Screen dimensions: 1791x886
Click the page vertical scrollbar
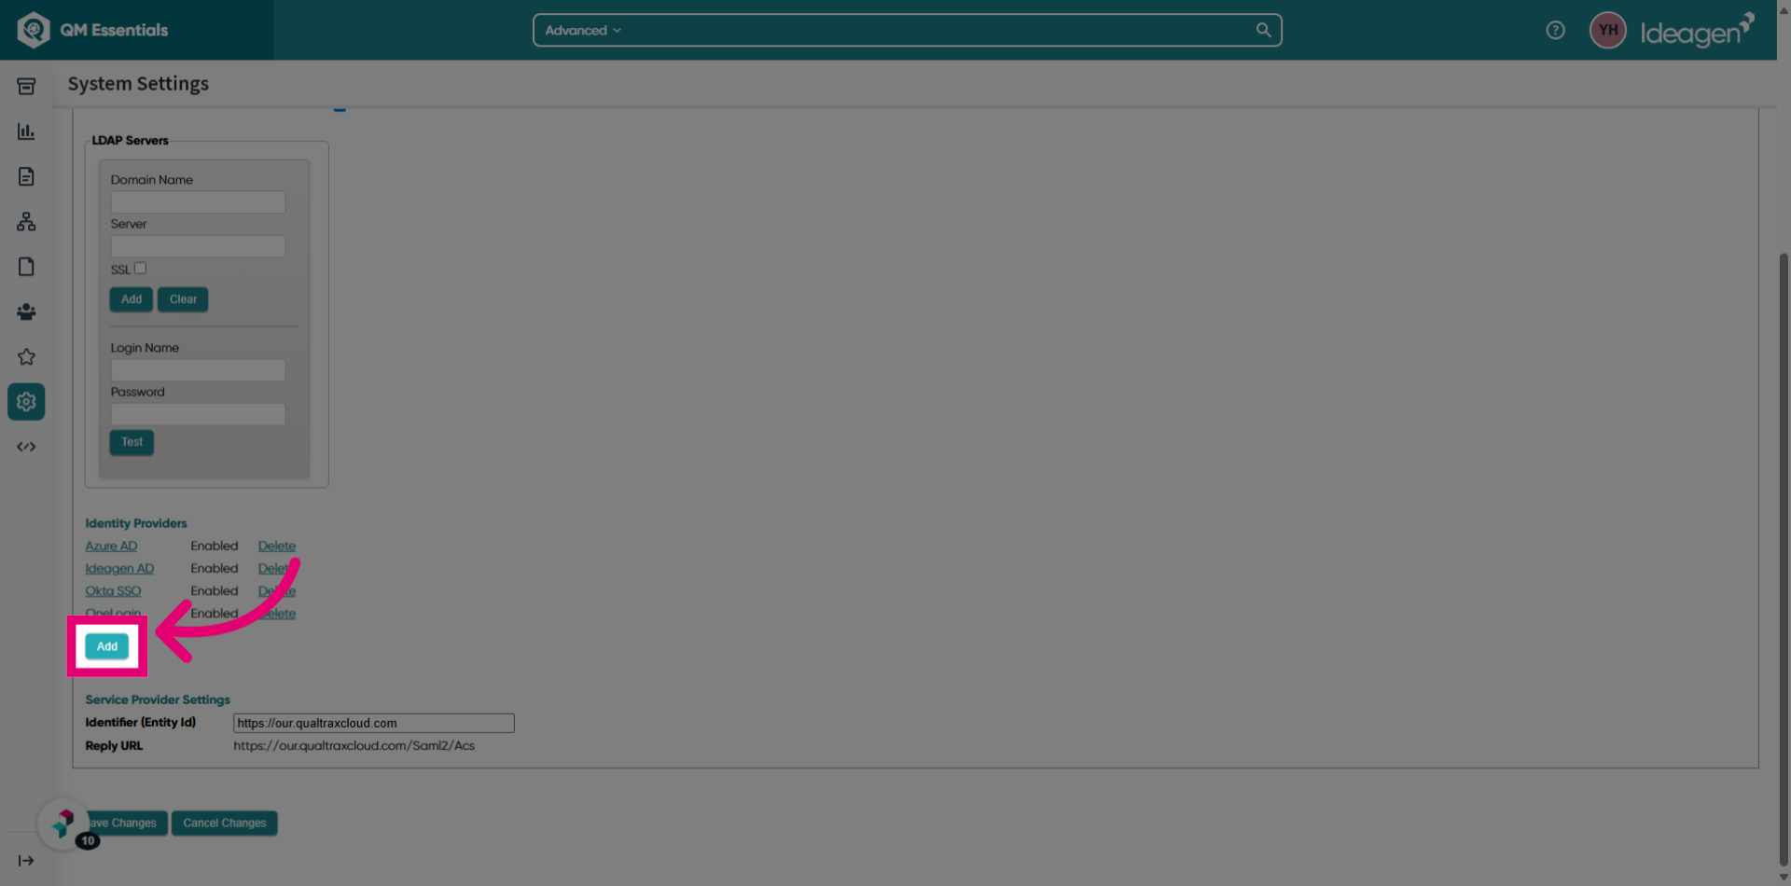click(x=1784, y=560)
